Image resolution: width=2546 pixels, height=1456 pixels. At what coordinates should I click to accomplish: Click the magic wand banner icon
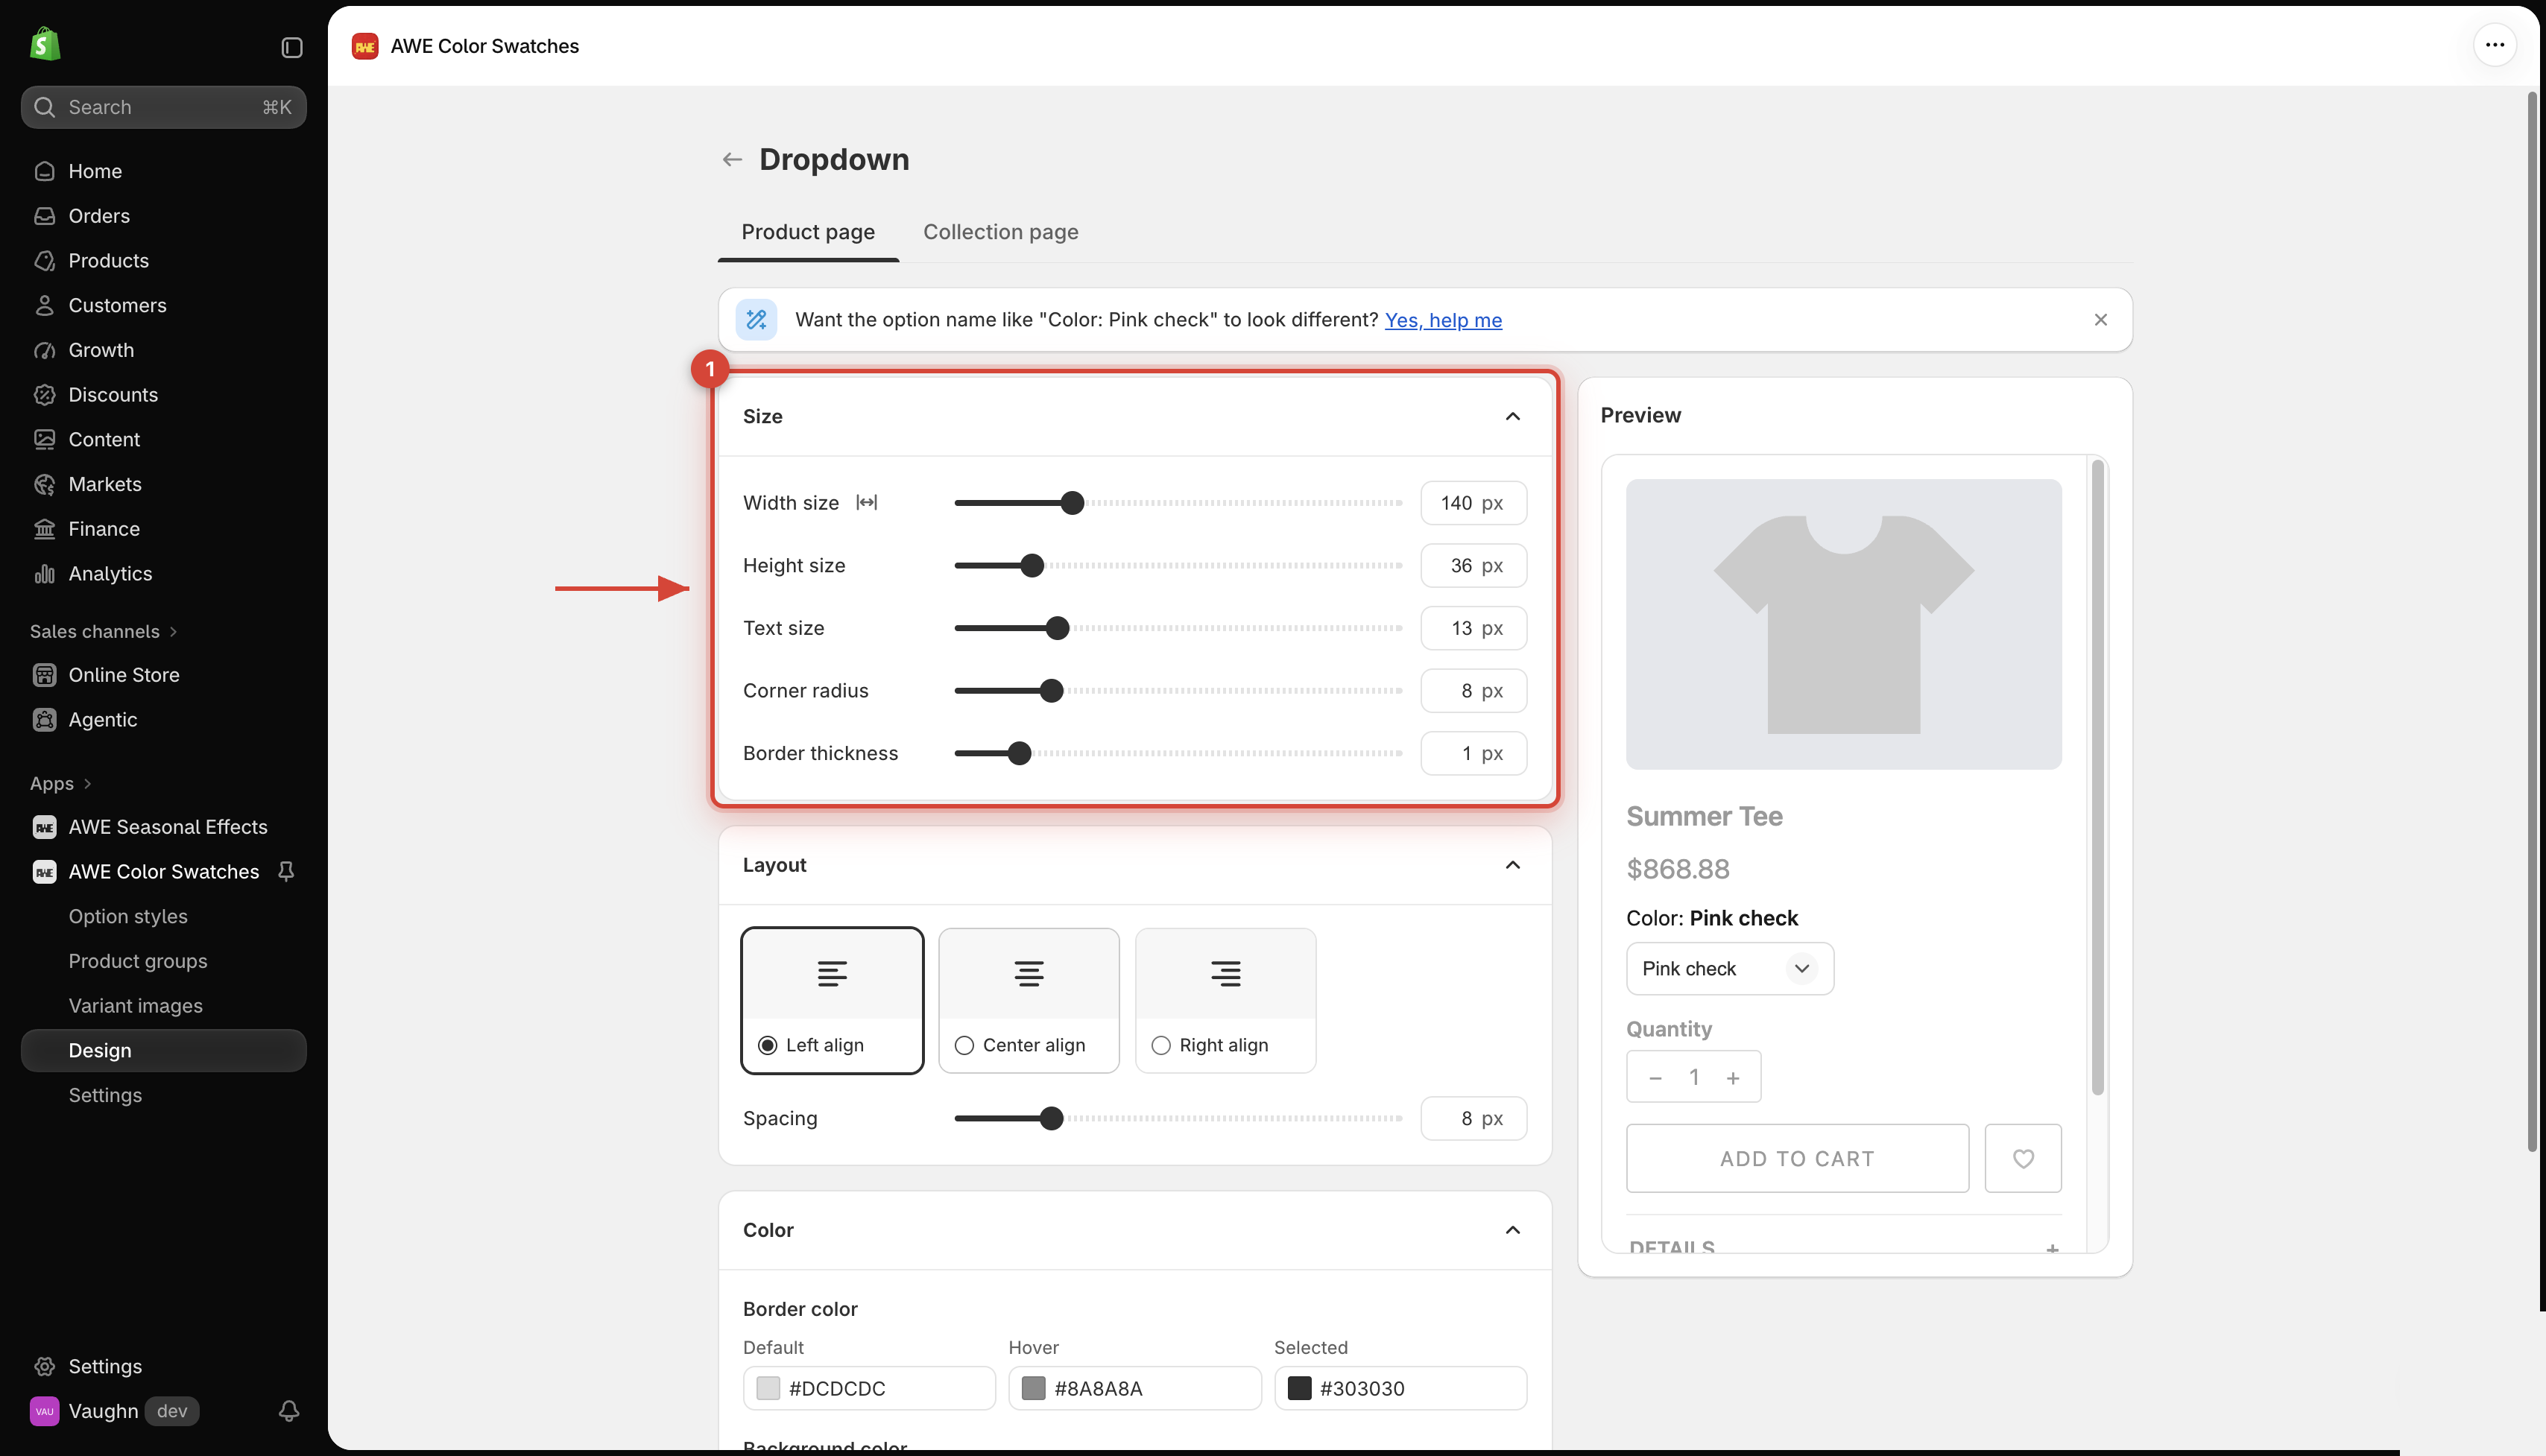tap(756, 320)
